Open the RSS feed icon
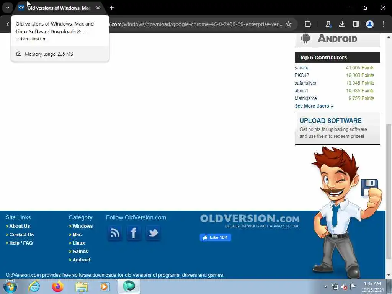Viewport: 392px width, 294px height. [x=115, y=233]
